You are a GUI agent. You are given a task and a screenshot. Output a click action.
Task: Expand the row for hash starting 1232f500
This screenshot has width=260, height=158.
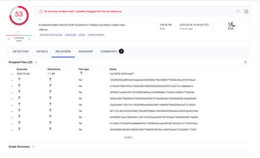(12, 80)
